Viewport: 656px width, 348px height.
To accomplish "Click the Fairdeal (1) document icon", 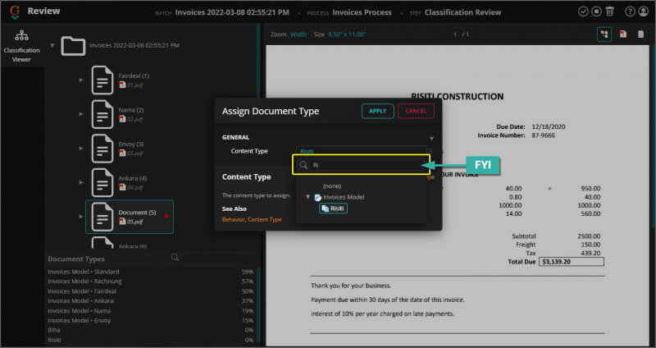I will [x=102, y=80].
